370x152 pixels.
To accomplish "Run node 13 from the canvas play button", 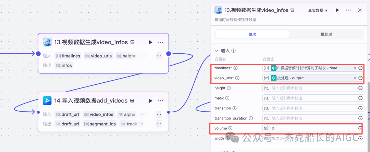I will pyautogui.click(x=150, y=42).
